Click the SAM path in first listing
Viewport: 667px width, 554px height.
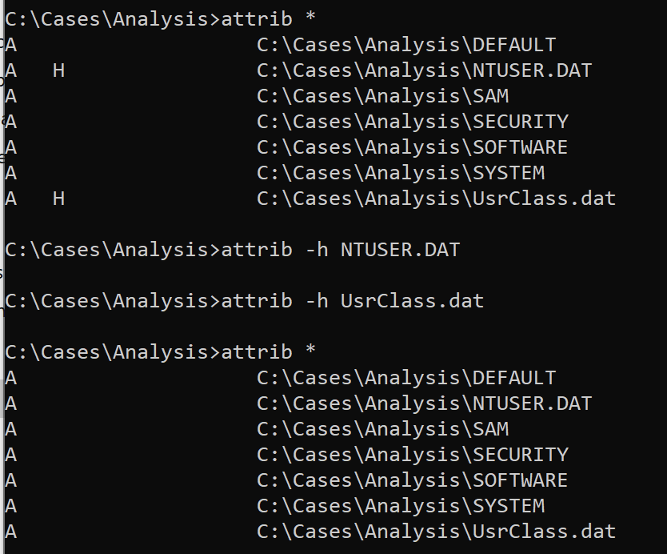click(382, 96)
